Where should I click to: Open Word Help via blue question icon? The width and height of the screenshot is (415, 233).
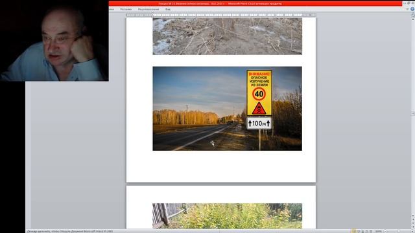coord(412,9)
